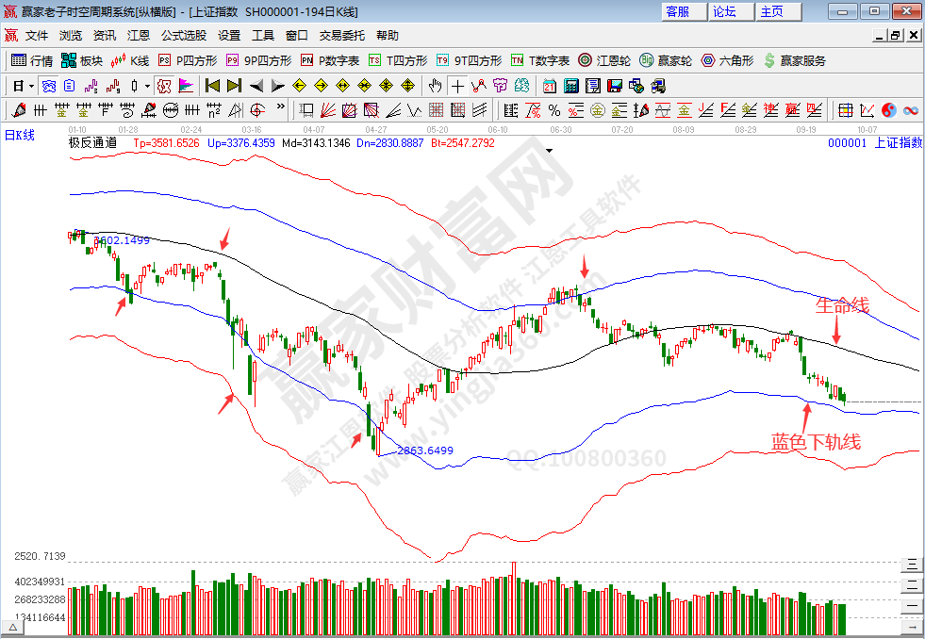Open the 交易委托 menu
Screen dimensions: 925x639
coord(341,35)
